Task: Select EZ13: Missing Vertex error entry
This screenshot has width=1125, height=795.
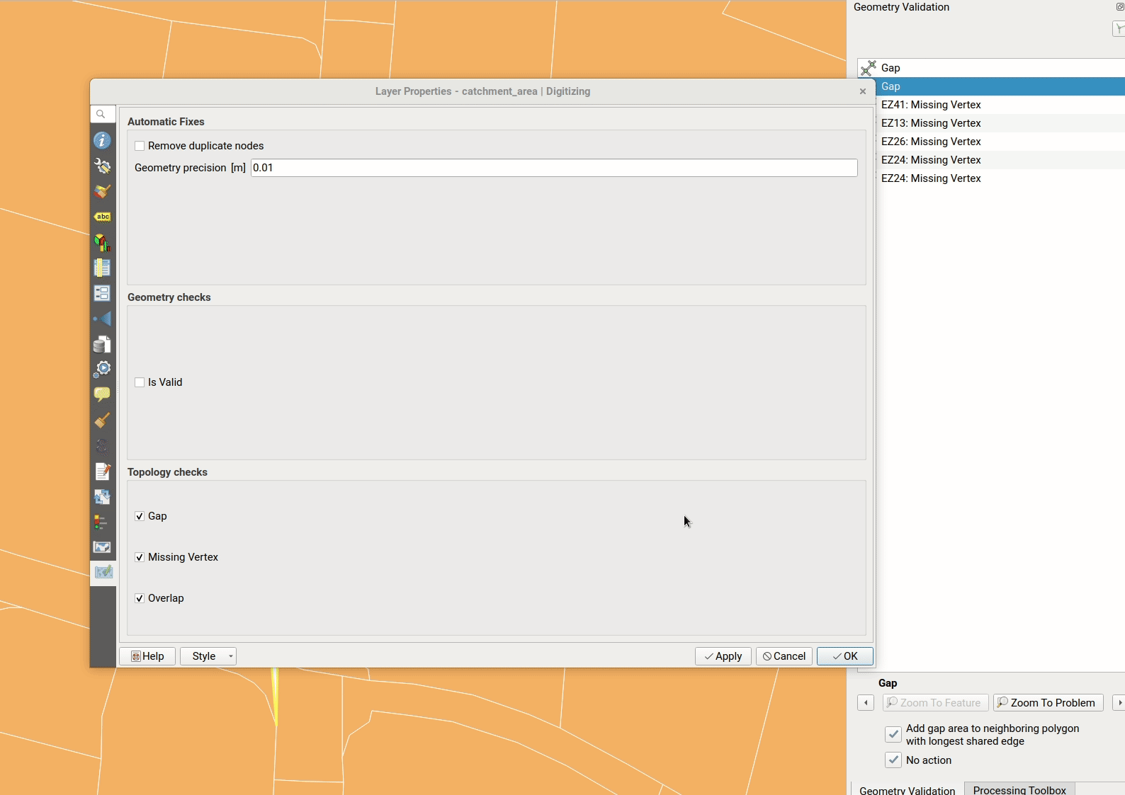Action: [931, 123]
